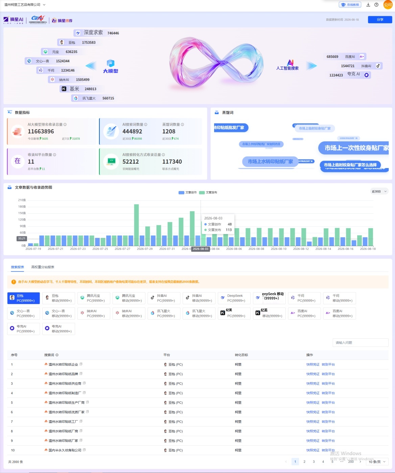395x473 pixels.
Task: Open the 在线教程 button
Action: [x=350, y=5]
